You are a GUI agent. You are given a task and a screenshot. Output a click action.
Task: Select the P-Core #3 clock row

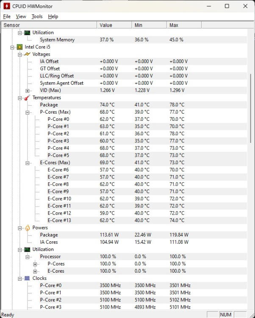tap(143, 307)
